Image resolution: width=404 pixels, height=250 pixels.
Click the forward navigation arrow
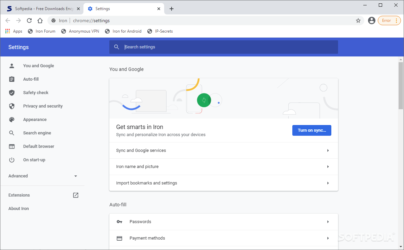tap(19, 20)
